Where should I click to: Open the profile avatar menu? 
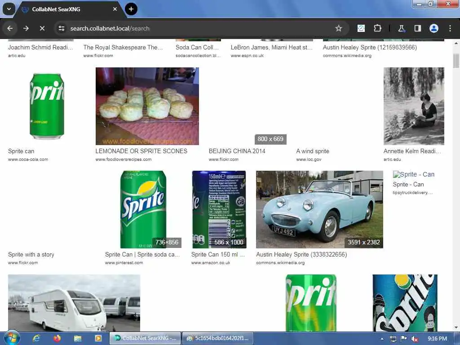click(x=434, y=28)
